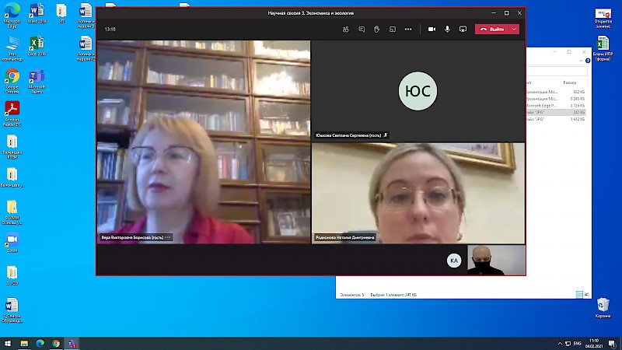The width and height of the screenshot is (622, 350).
Task: Expand the leave options dropdown arrow
Action: pos(515,29)
